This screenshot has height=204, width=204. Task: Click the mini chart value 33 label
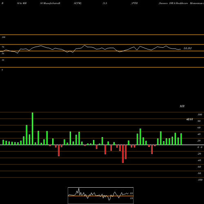131,193
